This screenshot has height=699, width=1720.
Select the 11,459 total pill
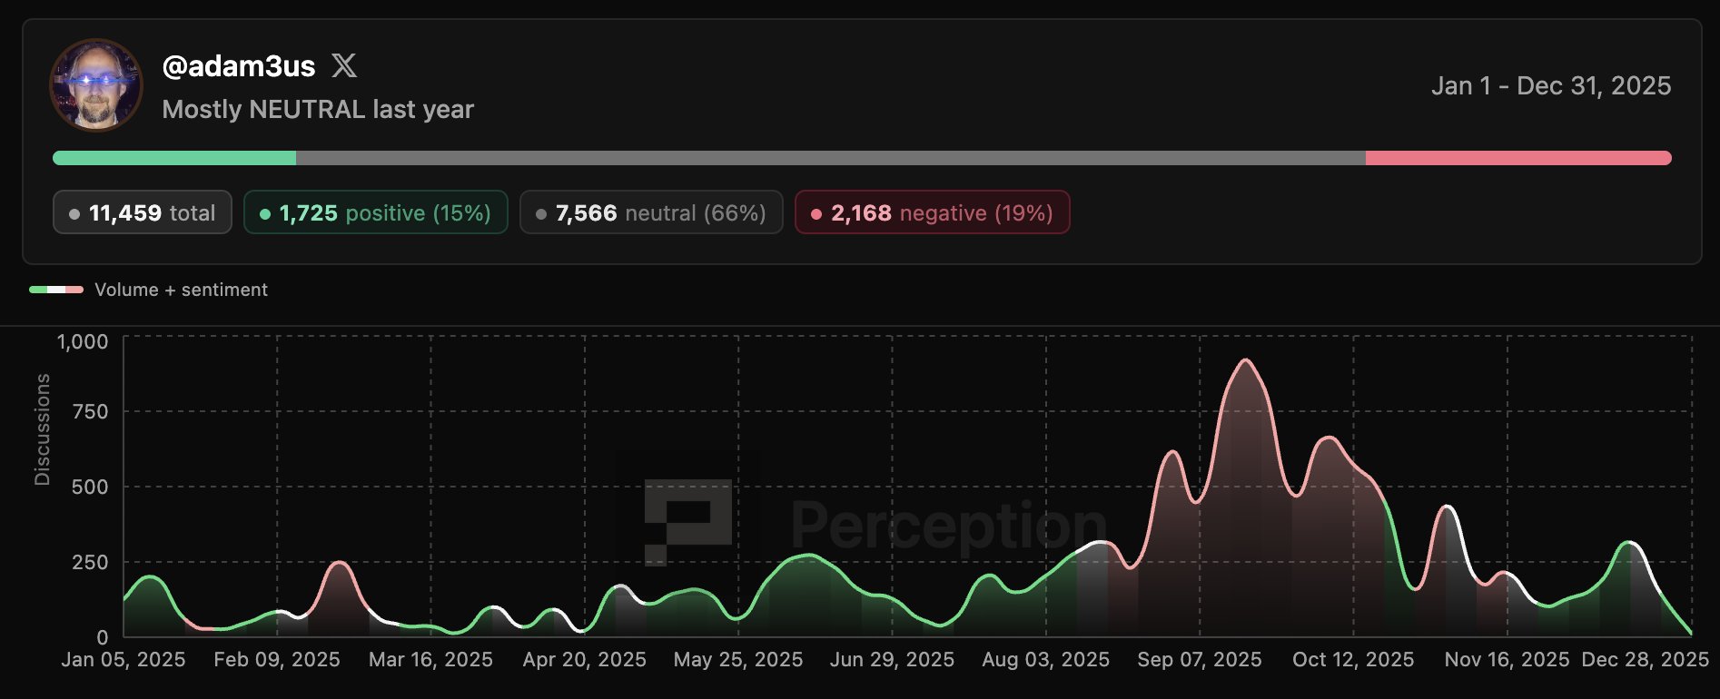143,212
